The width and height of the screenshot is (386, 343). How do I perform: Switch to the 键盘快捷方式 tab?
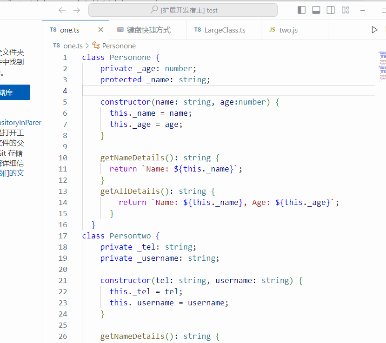click(147, 30)
